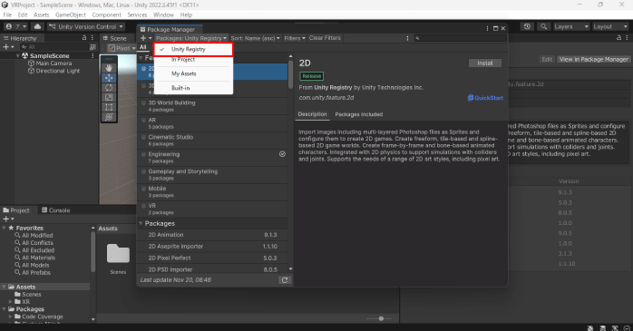Adjust the Project icon size slider
This screenshot has width=633, height=331.
(381, 318)
